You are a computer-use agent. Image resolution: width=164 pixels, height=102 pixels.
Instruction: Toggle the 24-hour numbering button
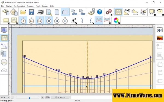coord(31,21)
